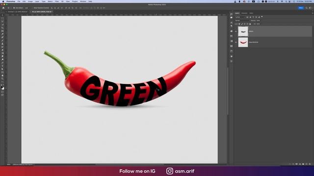This screenshot has height=176, width=314.
Task: Select the Zoom tool
Action: [2, 79]
